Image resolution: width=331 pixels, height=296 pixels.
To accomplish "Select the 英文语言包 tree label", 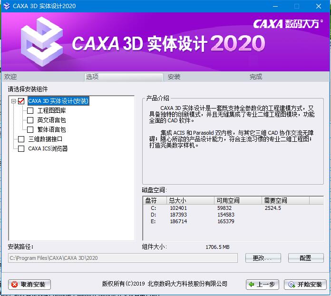I will pyautogui.click(x=51, y=120).
